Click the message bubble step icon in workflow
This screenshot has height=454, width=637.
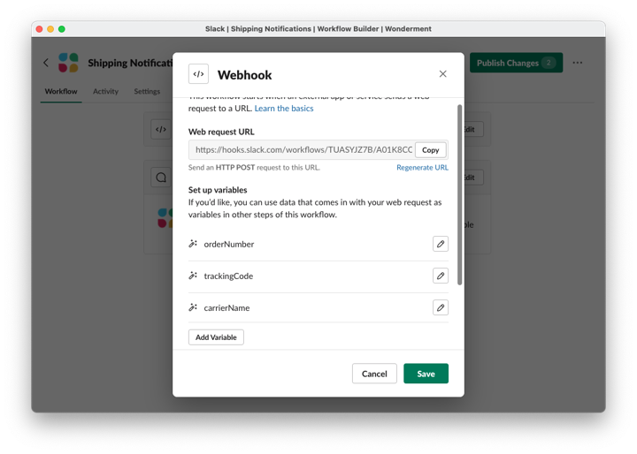(161, 178)
